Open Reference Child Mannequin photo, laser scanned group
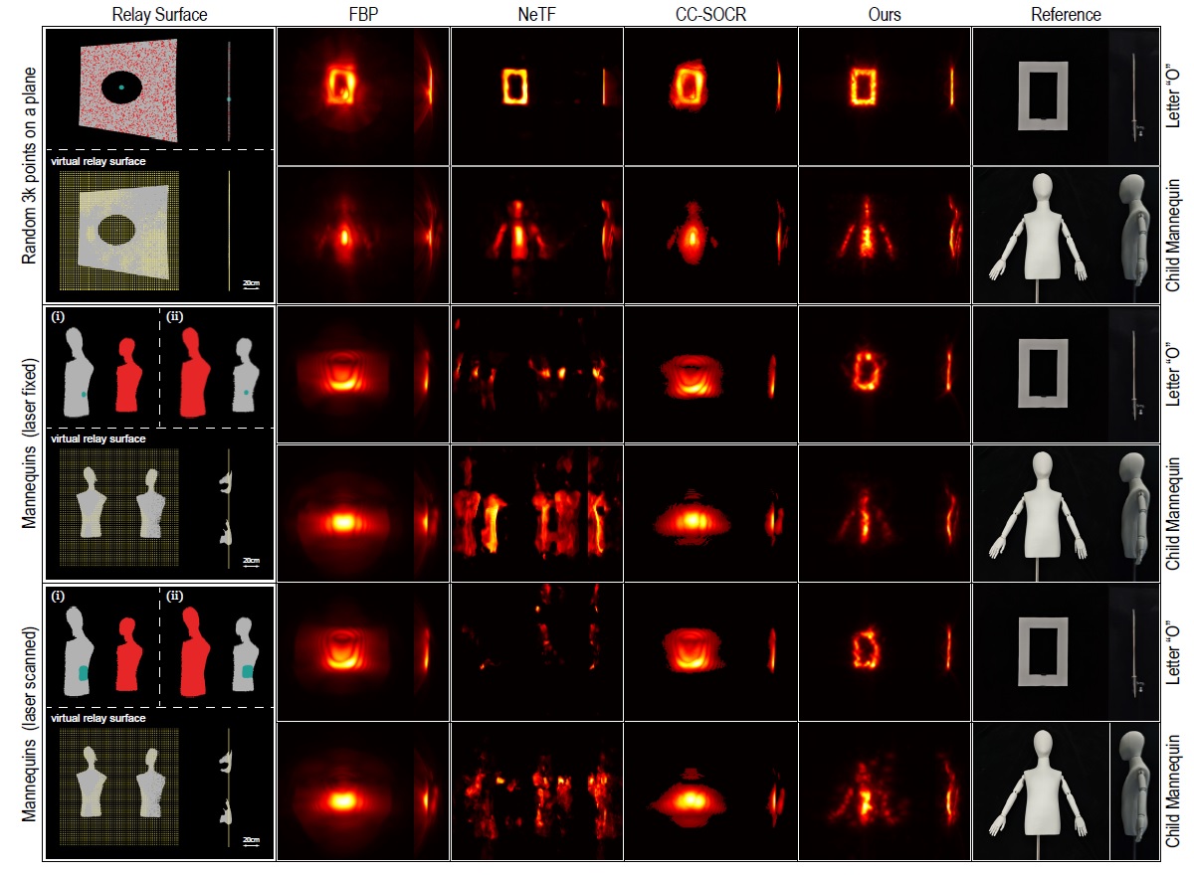This screenshot has width=1194, height=875. pos(1066,791)
